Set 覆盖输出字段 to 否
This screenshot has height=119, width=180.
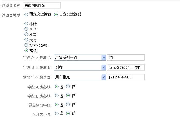pyautogui.click(x=68, y=105)
